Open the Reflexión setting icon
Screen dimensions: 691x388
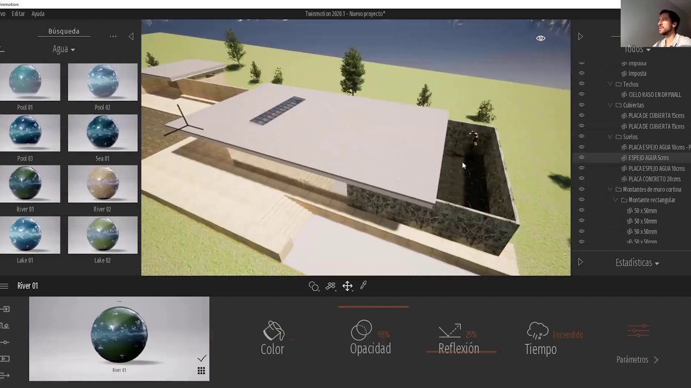pos(450,330)
